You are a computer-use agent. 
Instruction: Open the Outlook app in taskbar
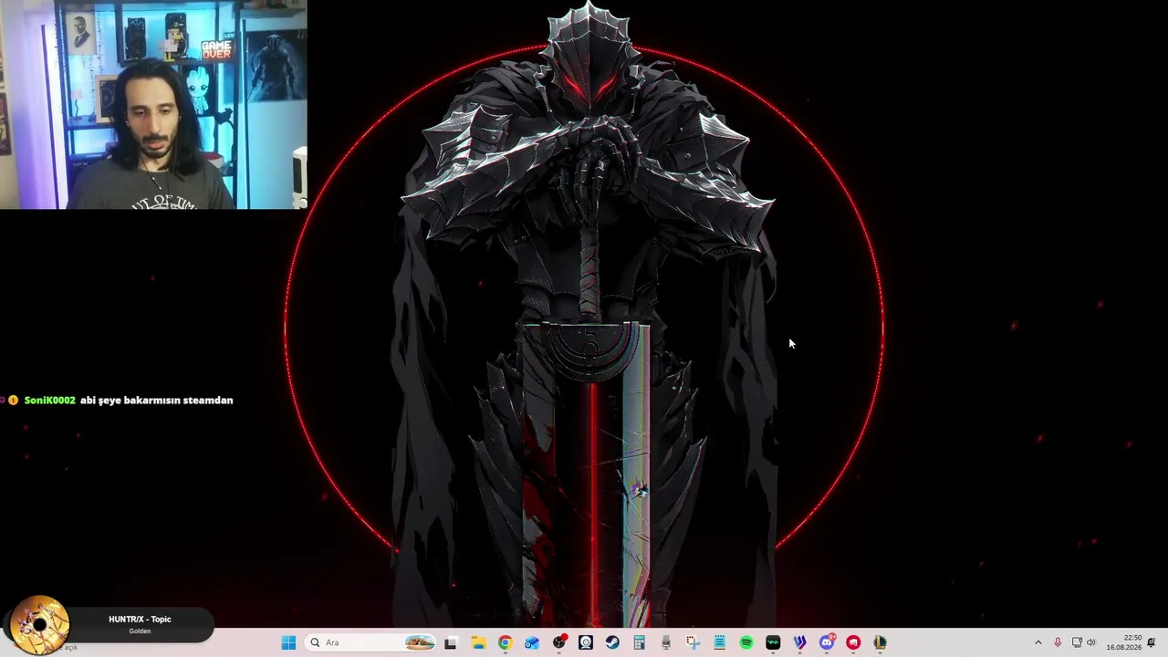(532, 642)
